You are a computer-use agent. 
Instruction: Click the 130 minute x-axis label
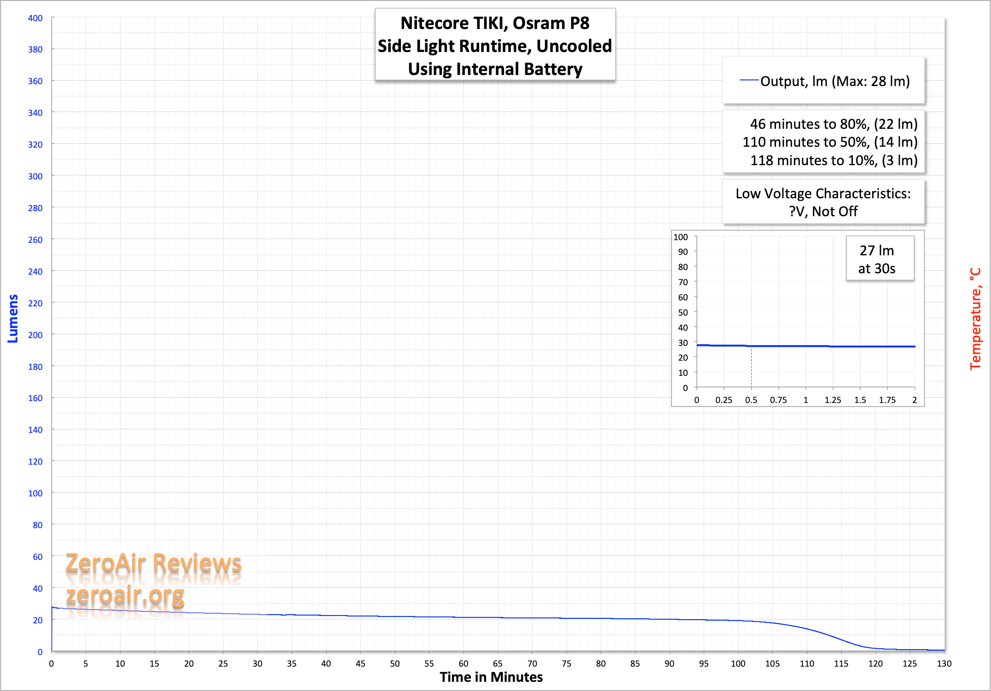944,663
